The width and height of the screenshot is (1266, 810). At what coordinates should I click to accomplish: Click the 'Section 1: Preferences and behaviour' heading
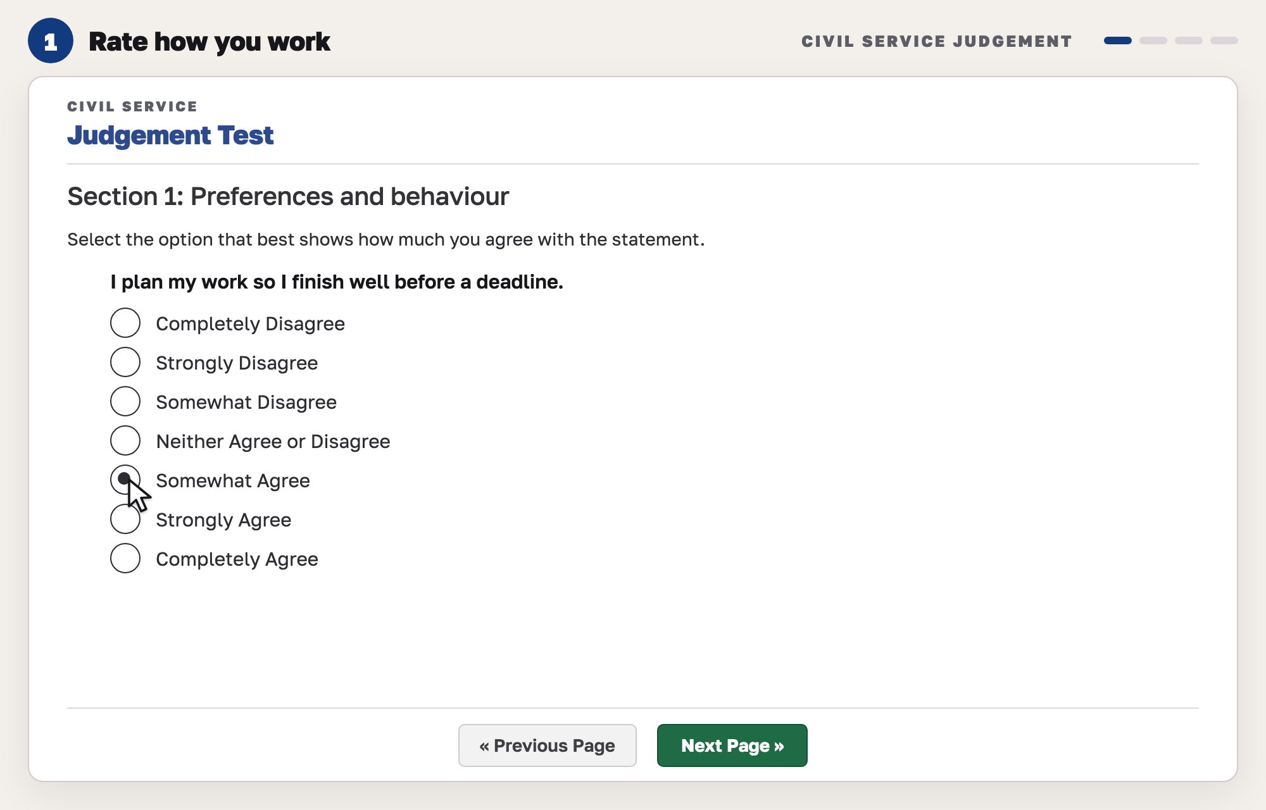(x=288, y=197)
